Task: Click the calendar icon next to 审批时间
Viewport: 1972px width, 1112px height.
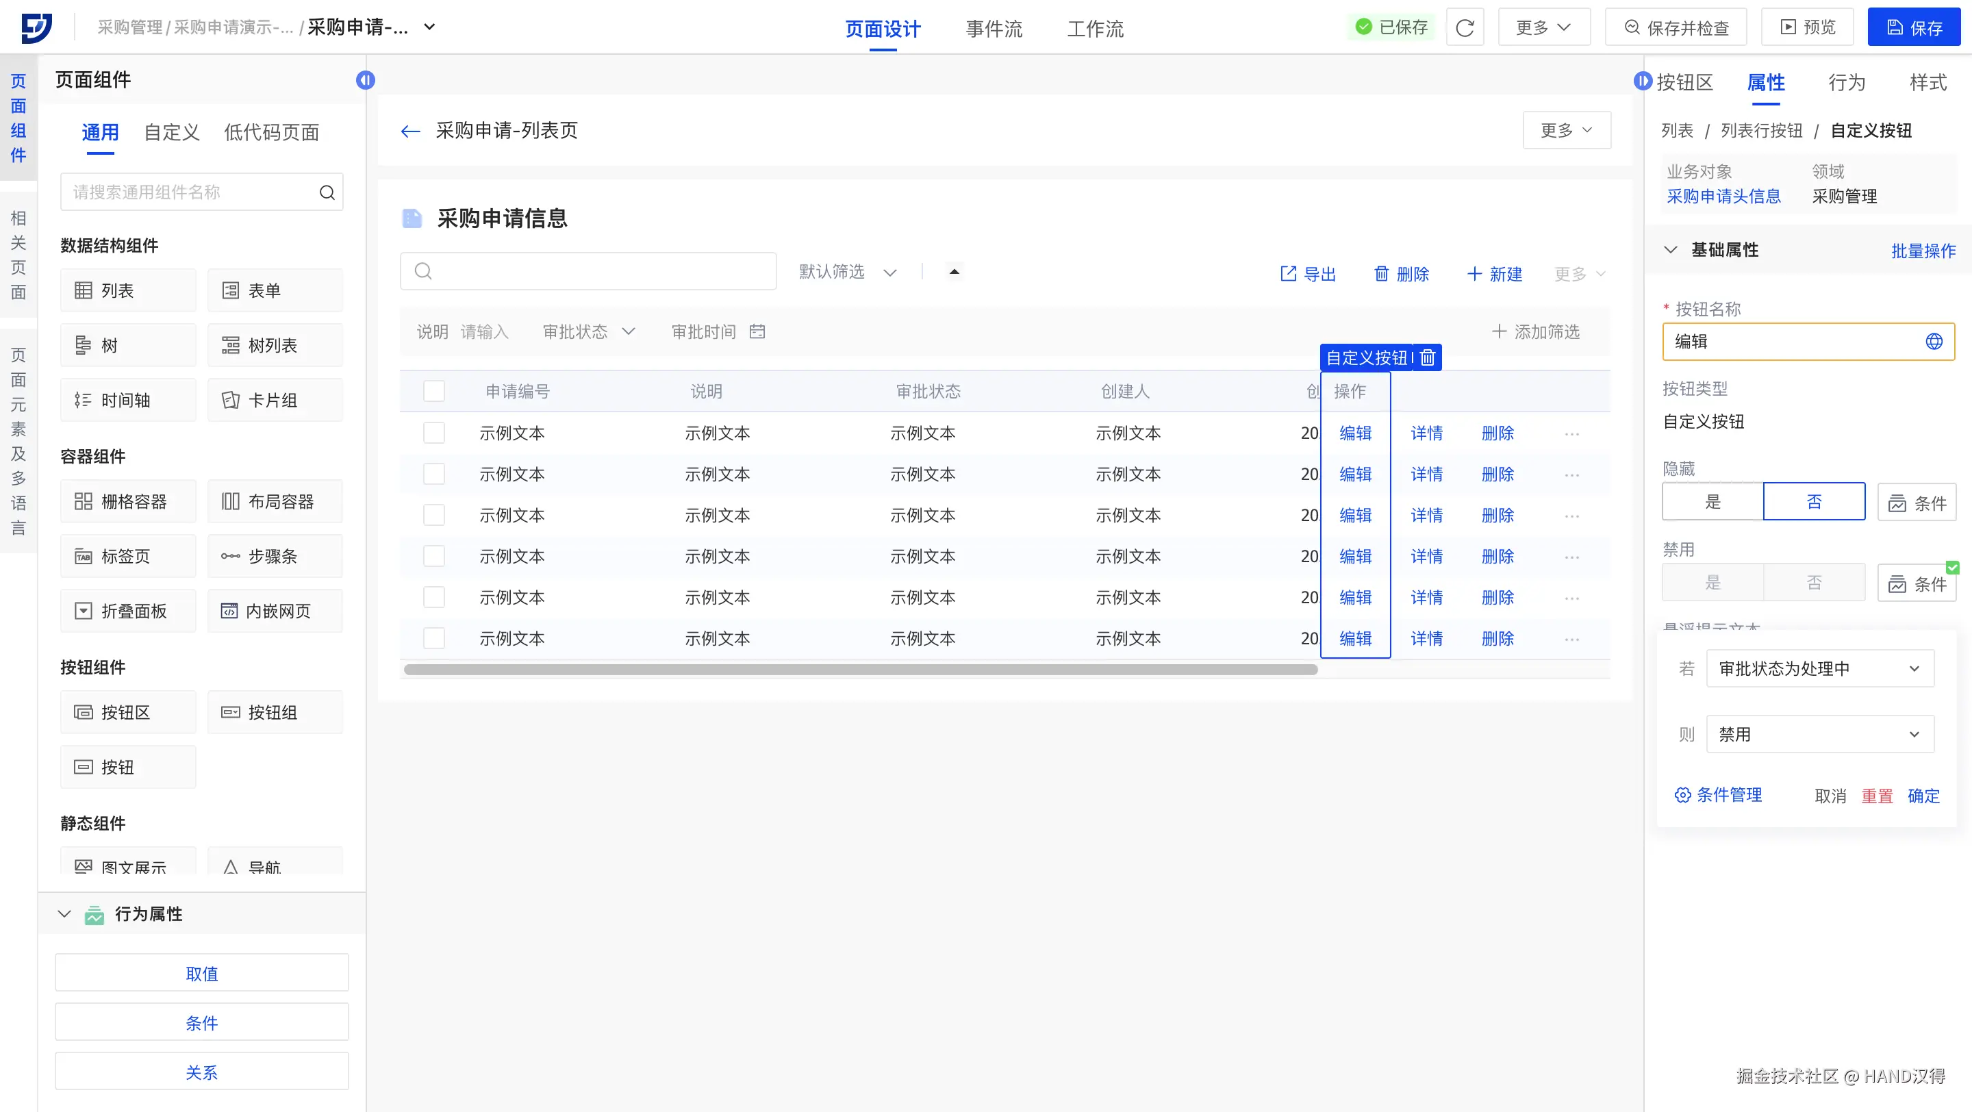Action: 757,331
